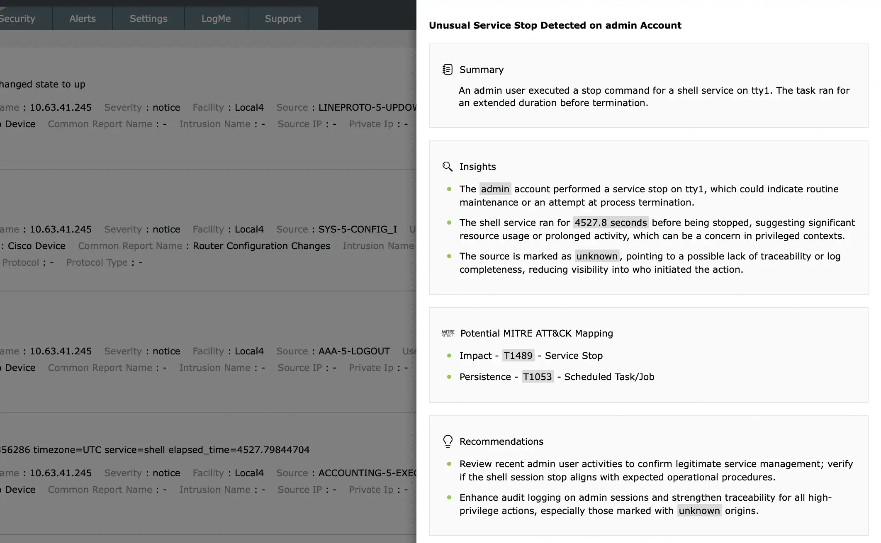Click 'unknown' tag in Recommendations
Image resolution: width=881 pixels, height=543 pixels.
pos(700,511)
